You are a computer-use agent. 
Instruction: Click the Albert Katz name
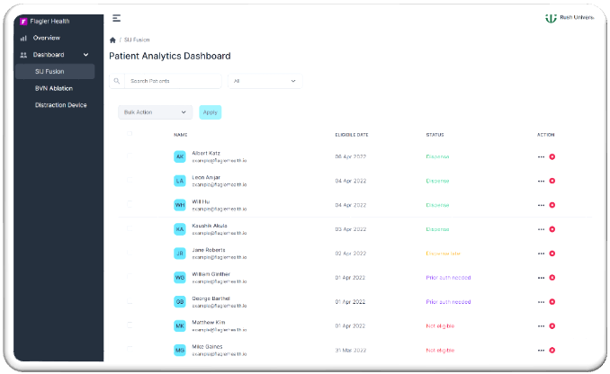206,153
